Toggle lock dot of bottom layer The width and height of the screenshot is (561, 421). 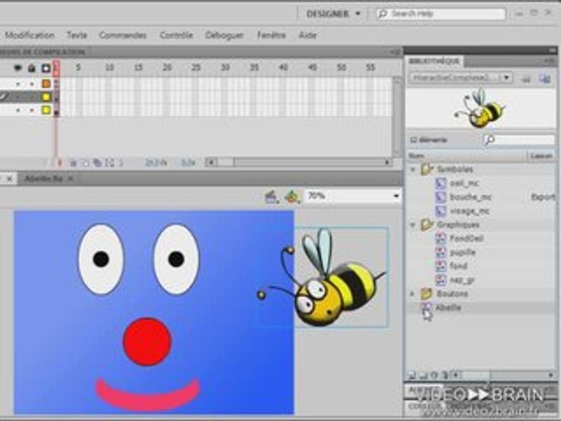click(x=32, y=111)
